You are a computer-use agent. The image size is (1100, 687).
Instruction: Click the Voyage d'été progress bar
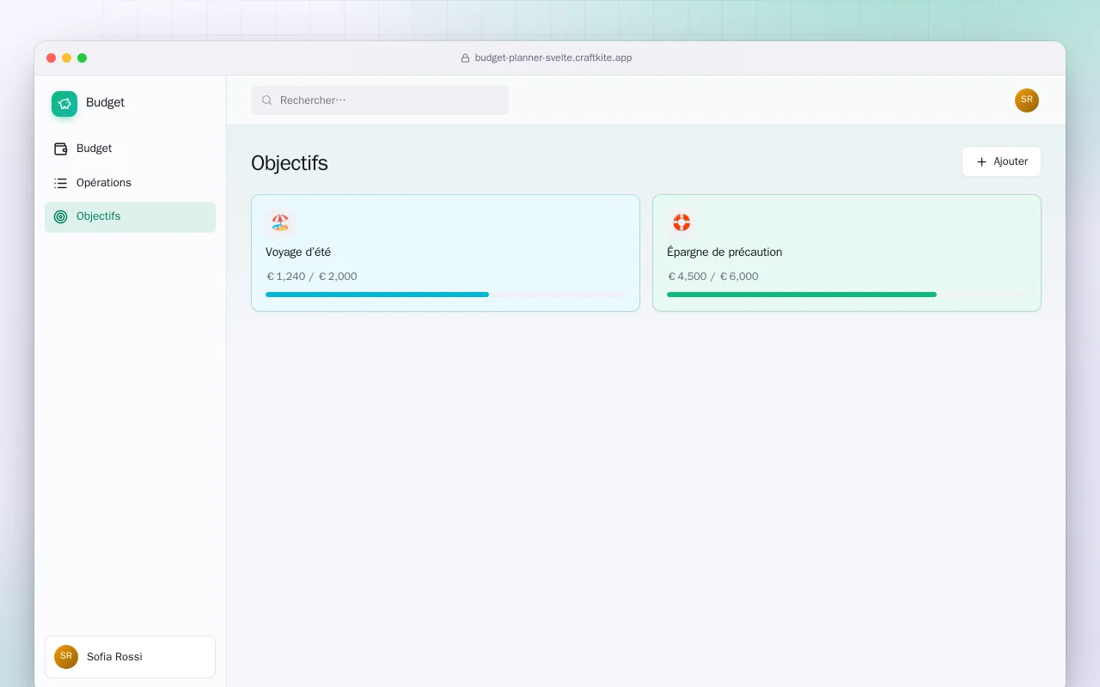(x=447, y=295)
